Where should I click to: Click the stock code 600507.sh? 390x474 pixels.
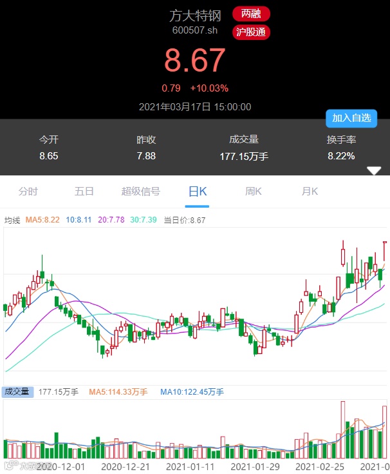click(x=195, y=30)
